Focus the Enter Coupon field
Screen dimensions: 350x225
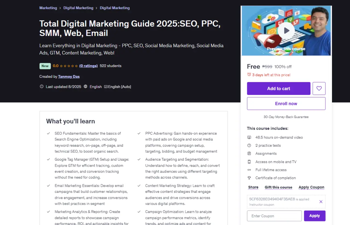pos(274,216)
